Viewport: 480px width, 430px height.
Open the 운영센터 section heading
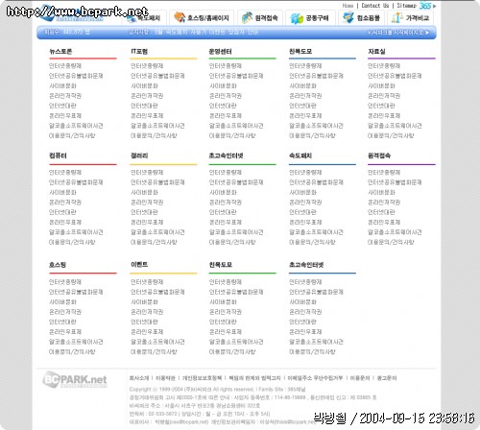pos(220,52)
